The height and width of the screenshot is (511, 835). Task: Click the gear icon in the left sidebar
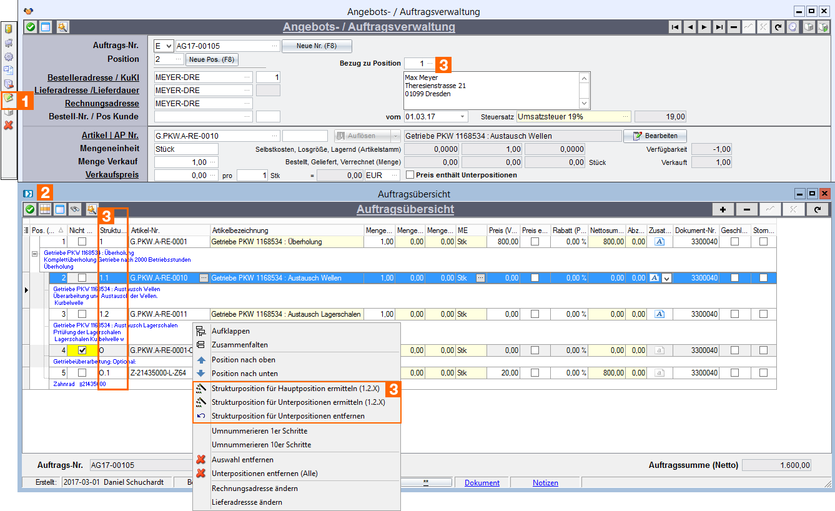9,57
